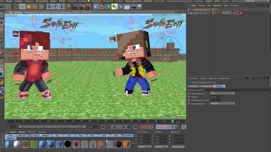
Task: Click the Record active objects button
Action: pos(142,127)
